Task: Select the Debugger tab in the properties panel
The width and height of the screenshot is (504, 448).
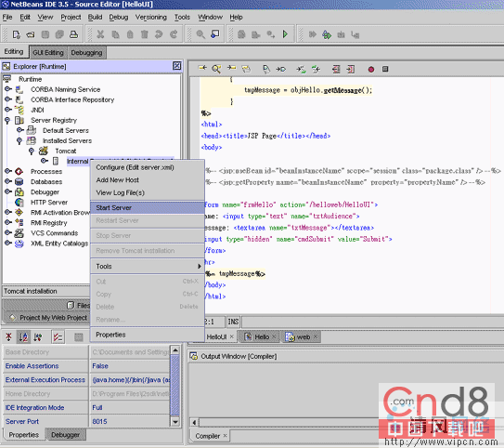Action: [x=65, y=435]
